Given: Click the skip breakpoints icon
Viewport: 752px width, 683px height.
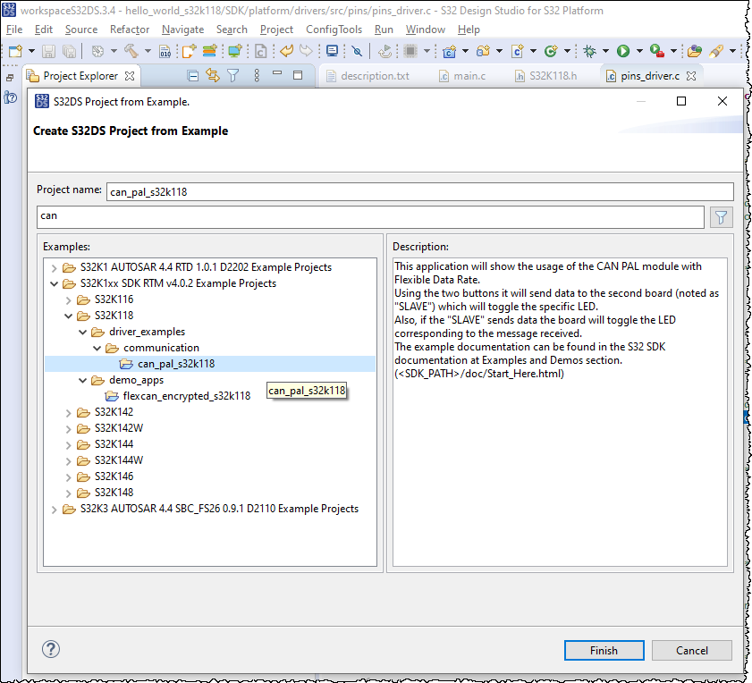Looking at the screenshot, I should (357, 51).
